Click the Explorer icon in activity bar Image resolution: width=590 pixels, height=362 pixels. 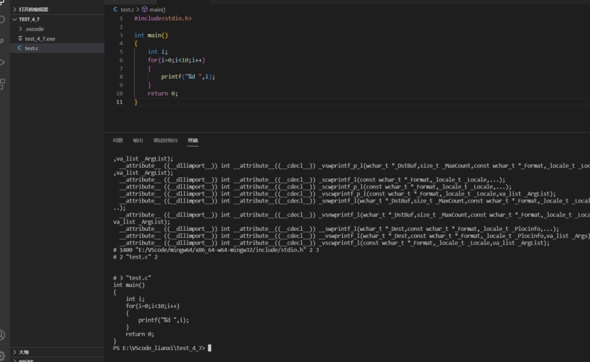(x=3, y=2)
